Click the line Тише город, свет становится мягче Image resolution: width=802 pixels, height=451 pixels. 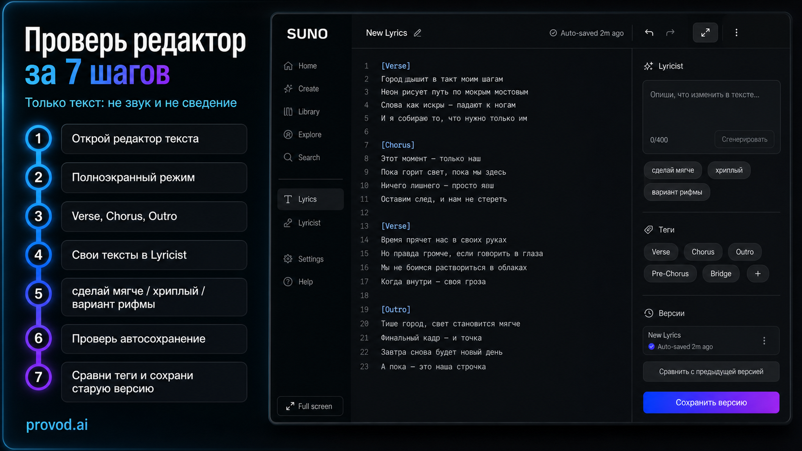click(450, 324)
